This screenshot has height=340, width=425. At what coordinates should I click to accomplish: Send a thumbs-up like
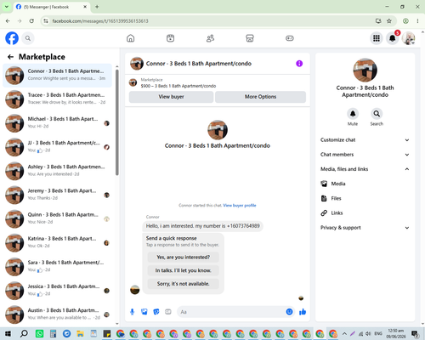(x=303, y=312)
